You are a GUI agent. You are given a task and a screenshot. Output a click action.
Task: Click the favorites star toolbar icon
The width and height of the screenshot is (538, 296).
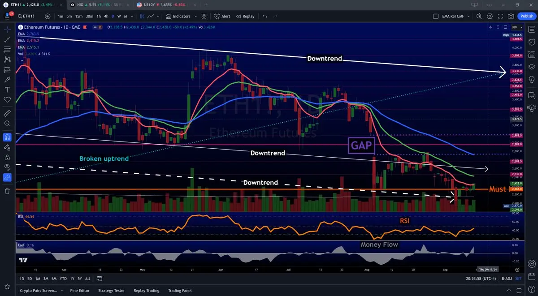[7, 286]
